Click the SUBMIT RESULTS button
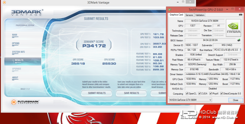Screen dimensions: 245x124 (97, 93)
